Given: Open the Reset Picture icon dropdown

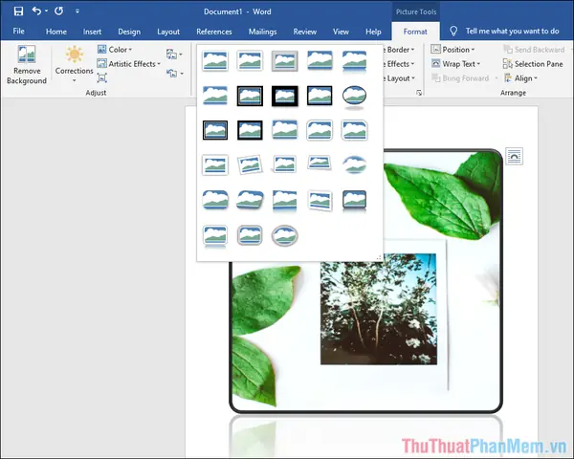Looking at the screenshot, I should (x=174, y=74).
